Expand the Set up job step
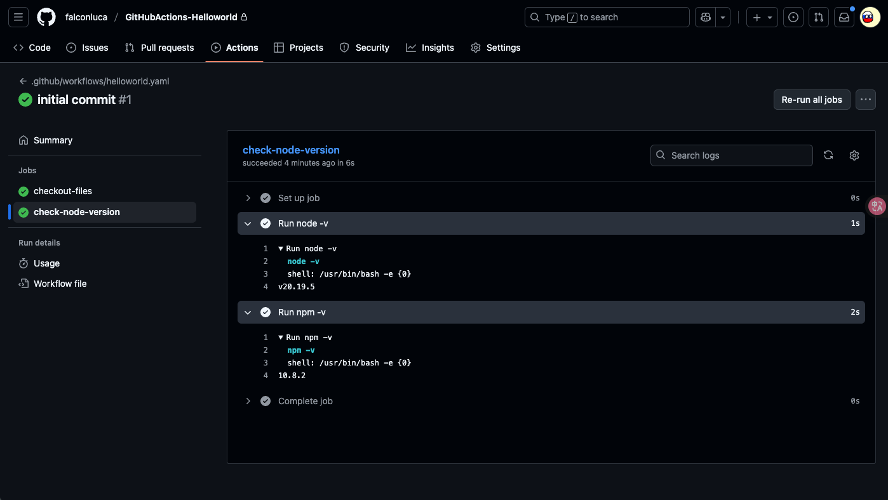The height and width of the screenshot is (500, 888). click(248, 198)
